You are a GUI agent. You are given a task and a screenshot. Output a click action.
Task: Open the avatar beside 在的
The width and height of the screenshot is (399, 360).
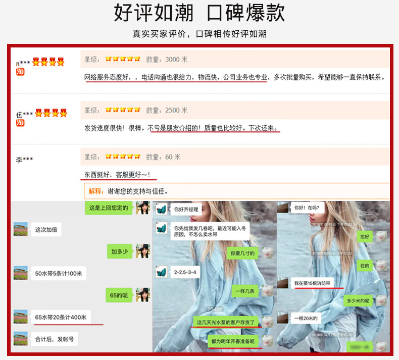point(381,266)
